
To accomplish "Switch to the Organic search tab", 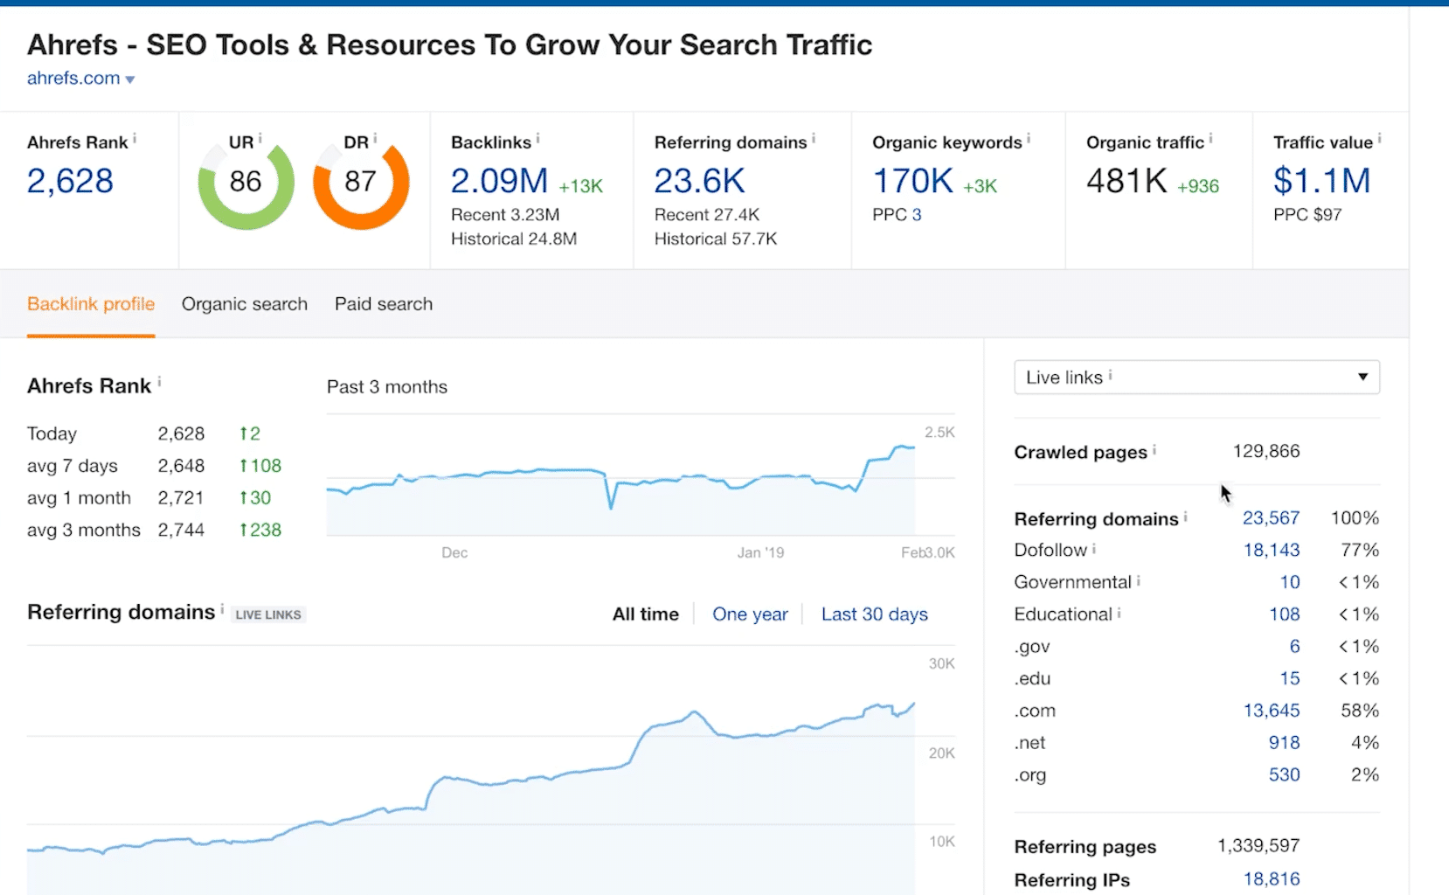I will pyautogui.click(x=245, y=304).
